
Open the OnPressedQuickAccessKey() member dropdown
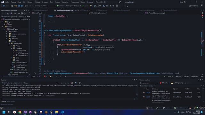tap(173, 13)
